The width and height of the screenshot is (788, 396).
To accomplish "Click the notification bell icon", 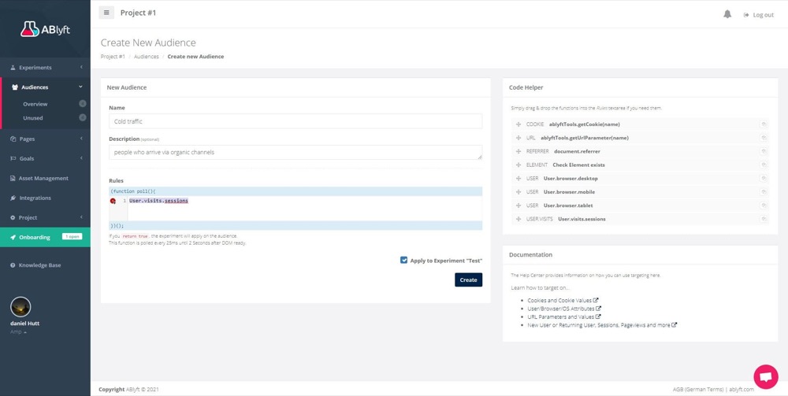I will click(x=727, y=14).
